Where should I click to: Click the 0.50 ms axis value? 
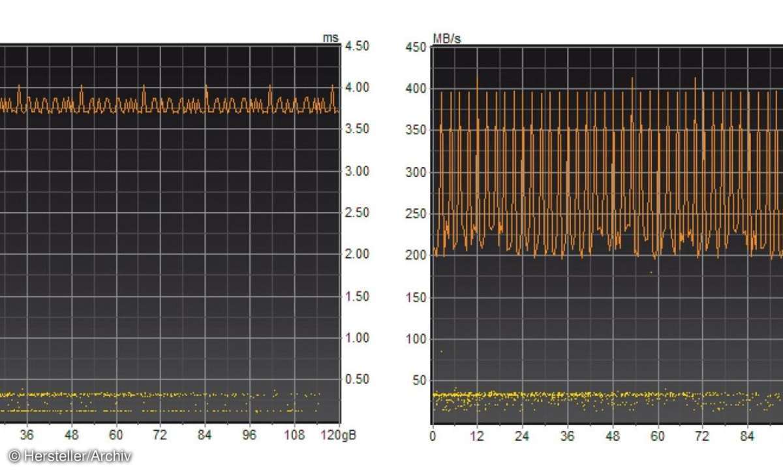[x=358, y=379]
